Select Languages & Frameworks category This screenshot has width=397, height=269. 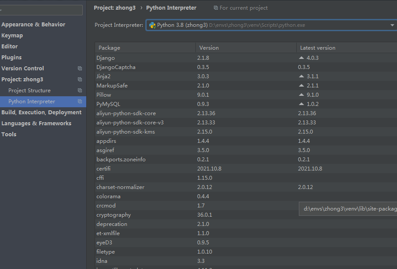pyautogui.click(x=36, y=124)
